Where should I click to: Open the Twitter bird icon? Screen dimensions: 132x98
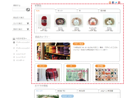coord(116,2)
